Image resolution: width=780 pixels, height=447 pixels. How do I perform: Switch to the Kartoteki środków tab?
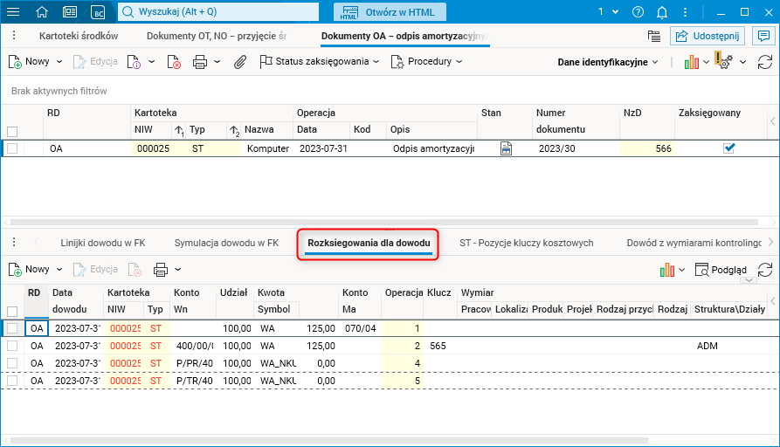(x=79, y=36)
